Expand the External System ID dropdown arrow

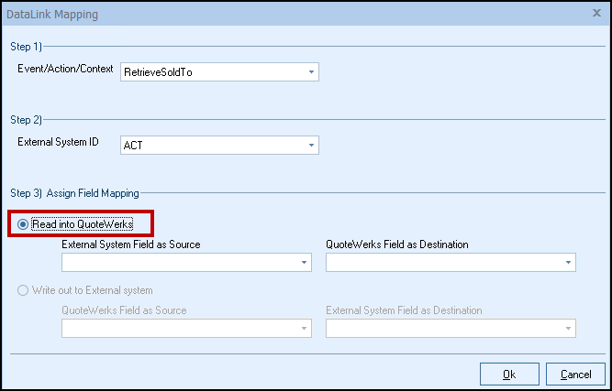pos(311,145)
